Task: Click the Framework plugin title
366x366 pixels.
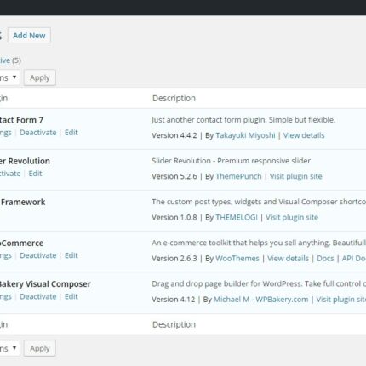Action: [23, 202]
